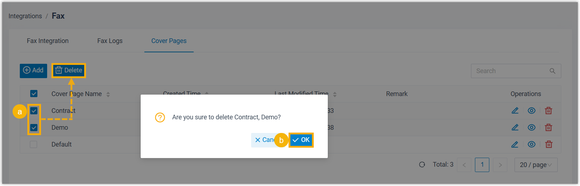Open the 20 / page size dropdown
Screen dimensions: 580x186
536,165
